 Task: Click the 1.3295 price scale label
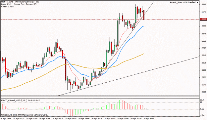coord(203,70)
